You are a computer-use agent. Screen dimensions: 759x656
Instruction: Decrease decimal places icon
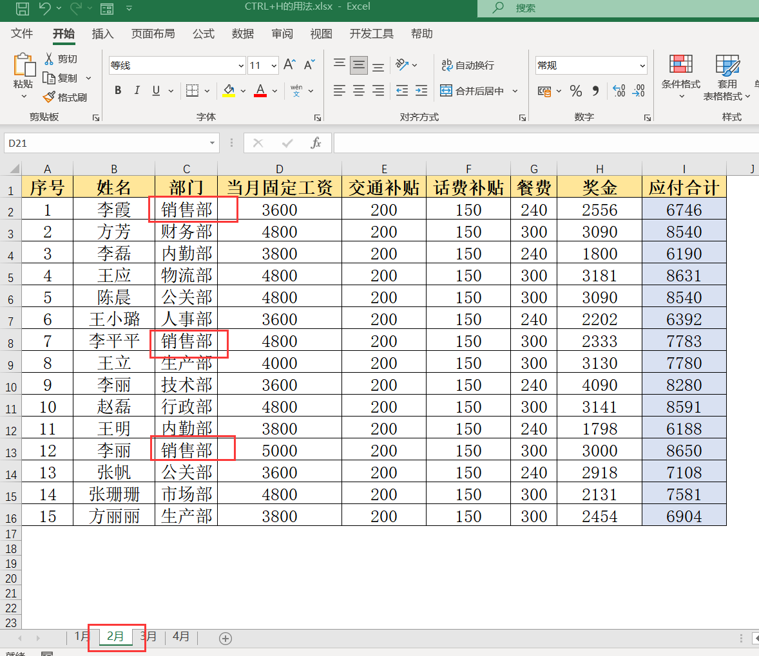click(x=639, y=91)
